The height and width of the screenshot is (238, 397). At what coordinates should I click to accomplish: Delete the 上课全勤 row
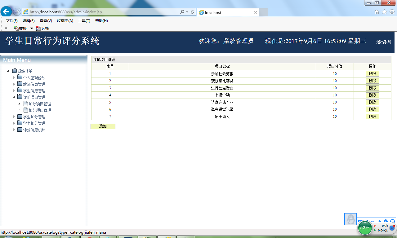[x=372, y=95]
